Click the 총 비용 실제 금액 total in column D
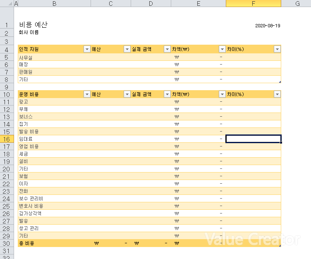The height and width of the screenshot is (259, 311). click(151, 243)
